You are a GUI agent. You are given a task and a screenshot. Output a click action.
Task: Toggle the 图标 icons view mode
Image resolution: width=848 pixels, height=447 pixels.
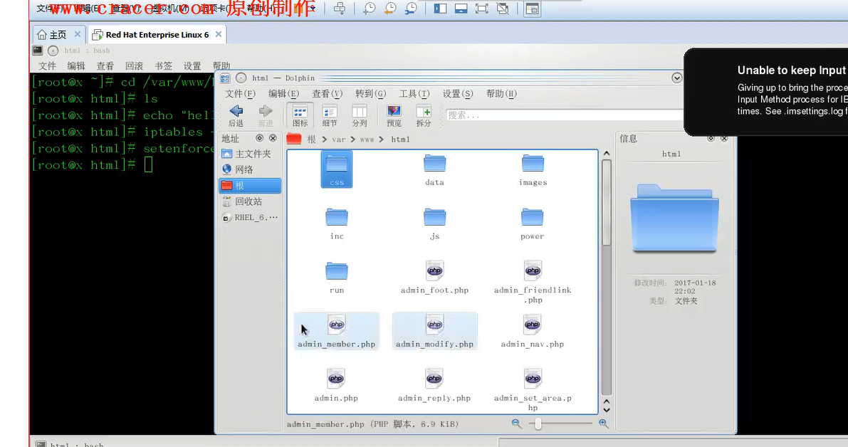tap(298, 114)
